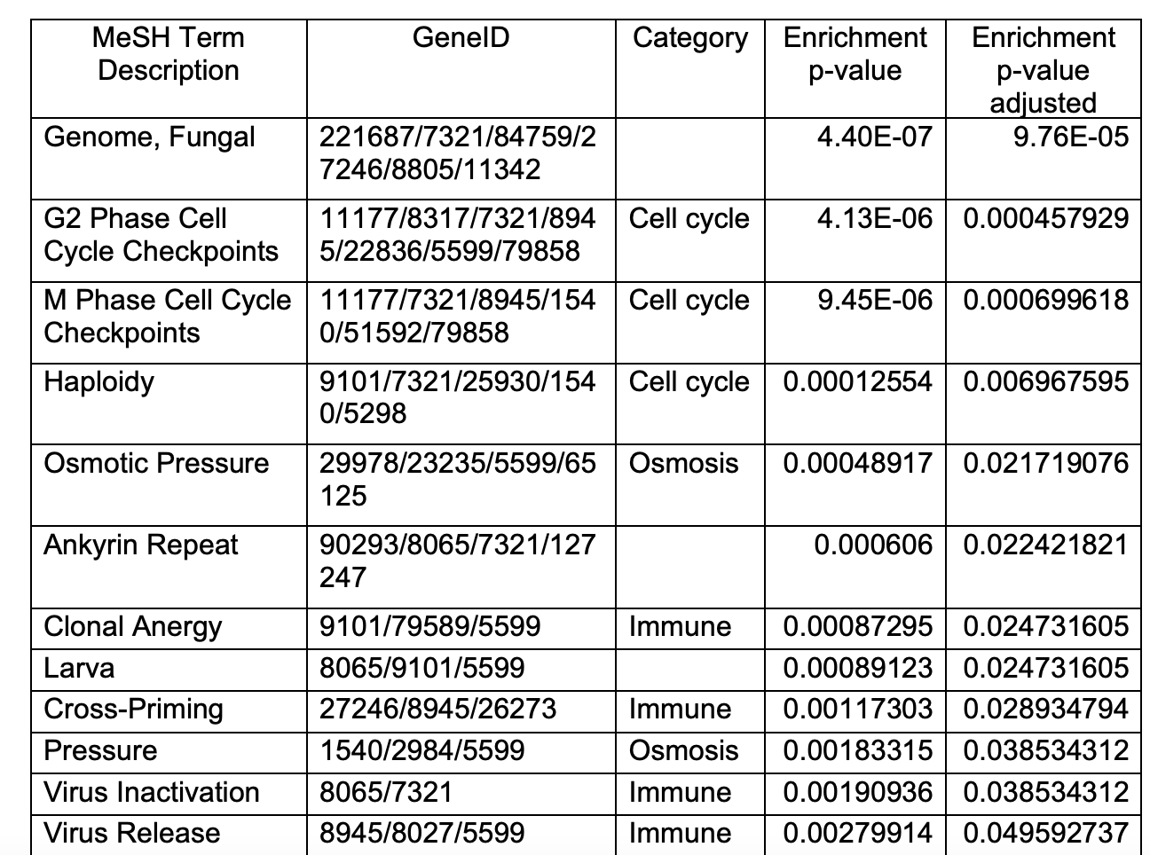Select the 'Osmosis' category for Pressure row
The width and height of the screenshot is (1150, 855).
(x=683, y=750)
